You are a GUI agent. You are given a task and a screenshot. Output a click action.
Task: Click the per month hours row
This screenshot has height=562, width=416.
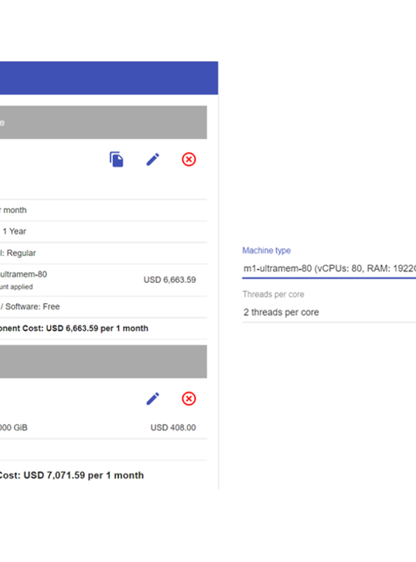[x=103, y=210]
